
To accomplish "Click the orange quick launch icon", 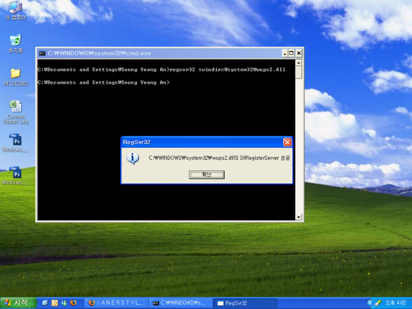I will click(55, 303).
